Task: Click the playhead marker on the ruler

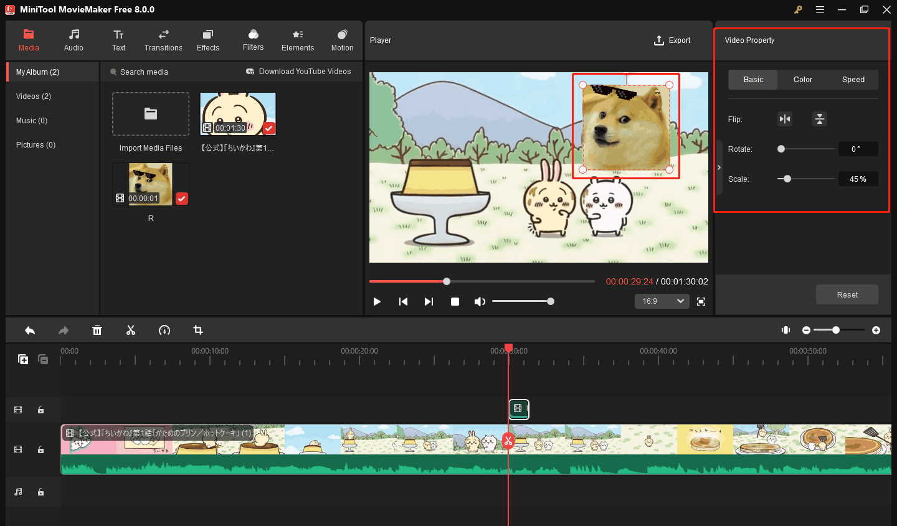Action: click(x=508, y=348)
